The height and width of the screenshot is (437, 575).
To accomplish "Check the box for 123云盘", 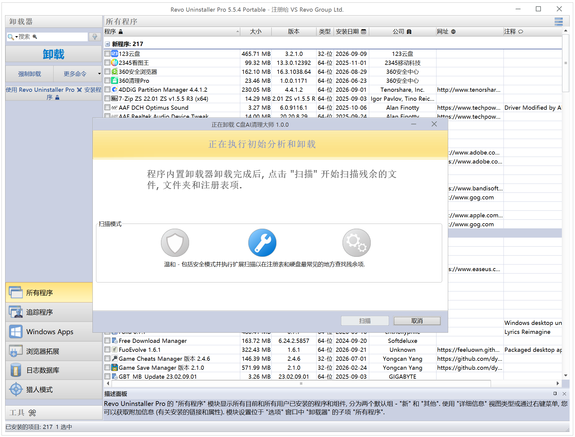I will [x=107, y=54].
